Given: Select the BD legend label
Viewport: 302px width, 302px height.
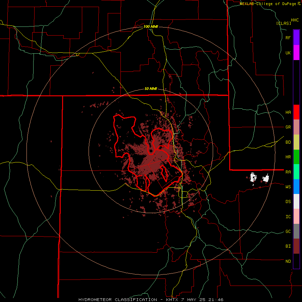Looking at the screenshot, I should click(x=288, y=142).
